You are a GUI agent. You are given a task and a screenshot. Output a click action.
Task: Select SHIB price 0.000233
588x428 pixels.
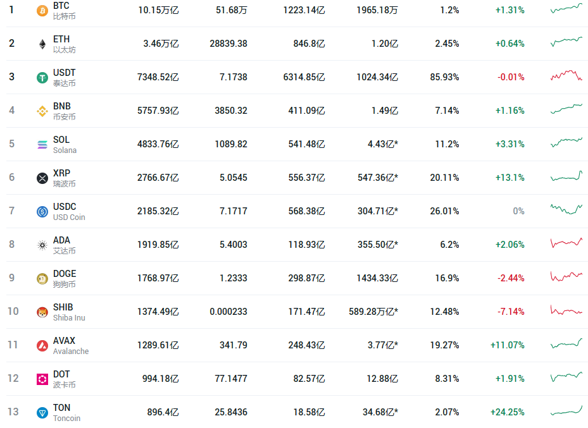(228, 312)
